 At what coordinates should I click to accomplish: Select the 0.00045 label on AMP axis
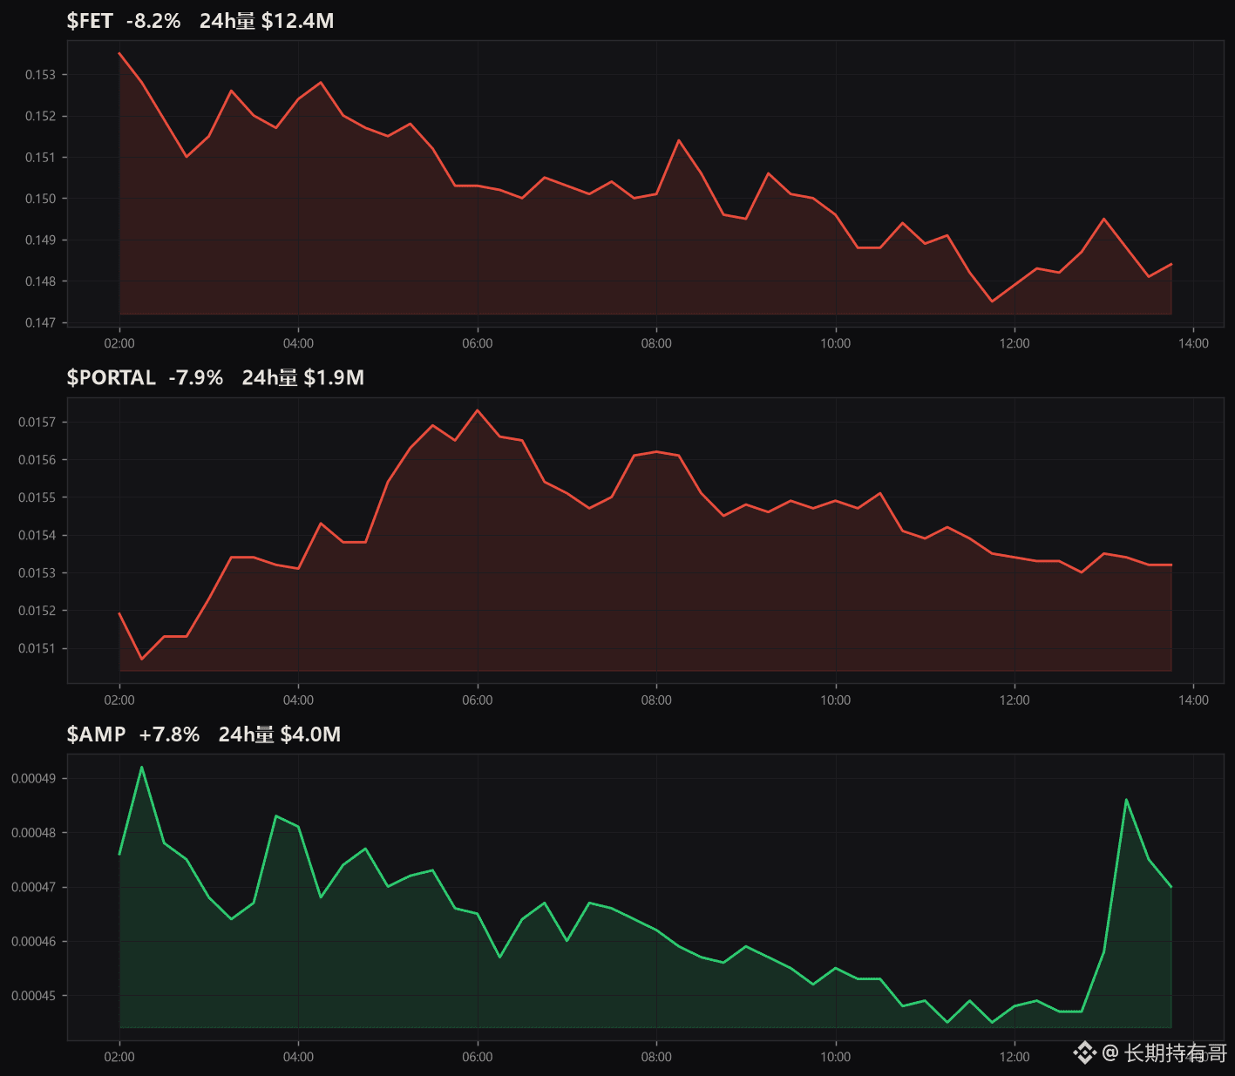pos(33,996)
